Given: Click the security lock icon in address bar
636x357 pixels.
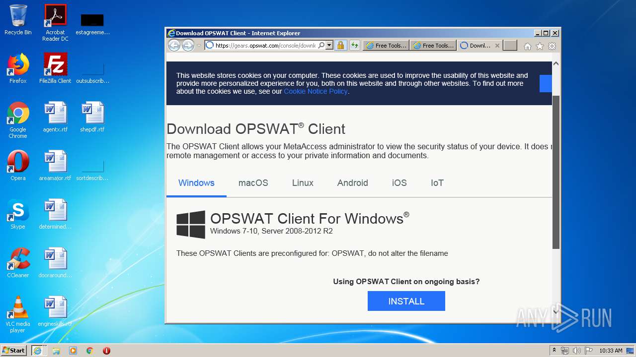Looking at the screenshot, I should (340, 46).
